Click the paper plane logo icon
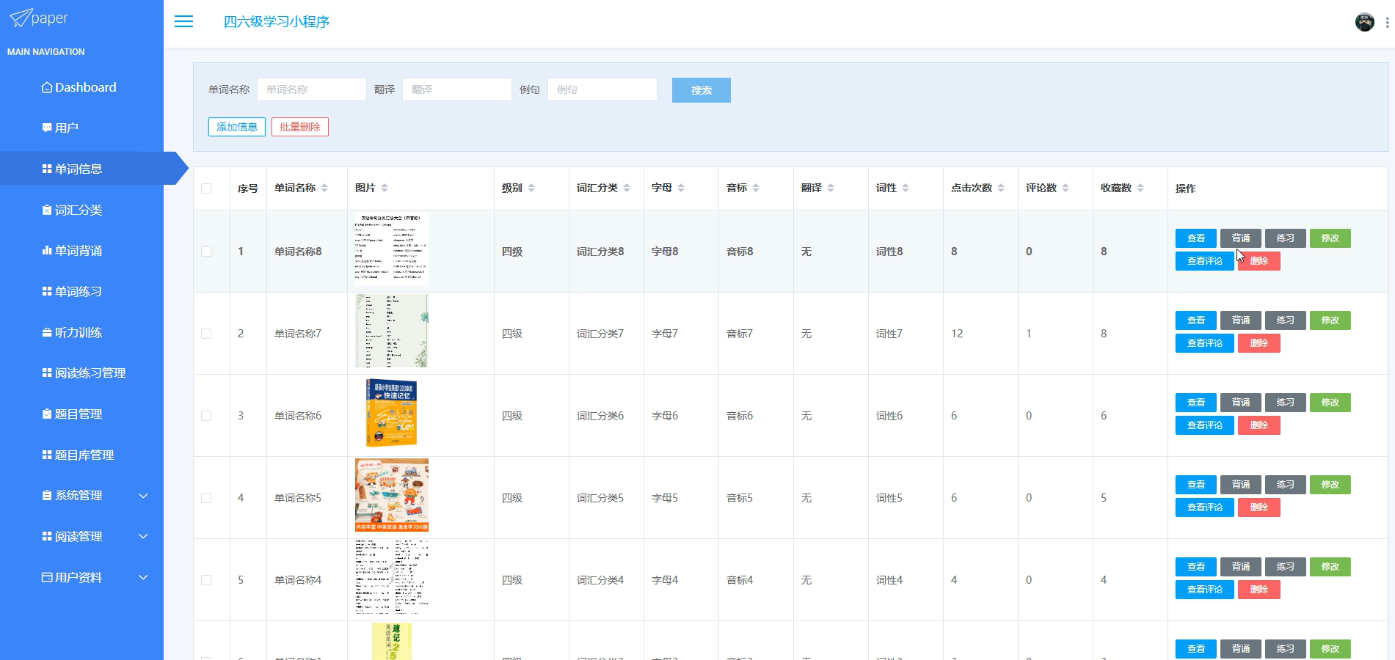1395x660 pixels. pyautogui.click(x=21, y=18)
